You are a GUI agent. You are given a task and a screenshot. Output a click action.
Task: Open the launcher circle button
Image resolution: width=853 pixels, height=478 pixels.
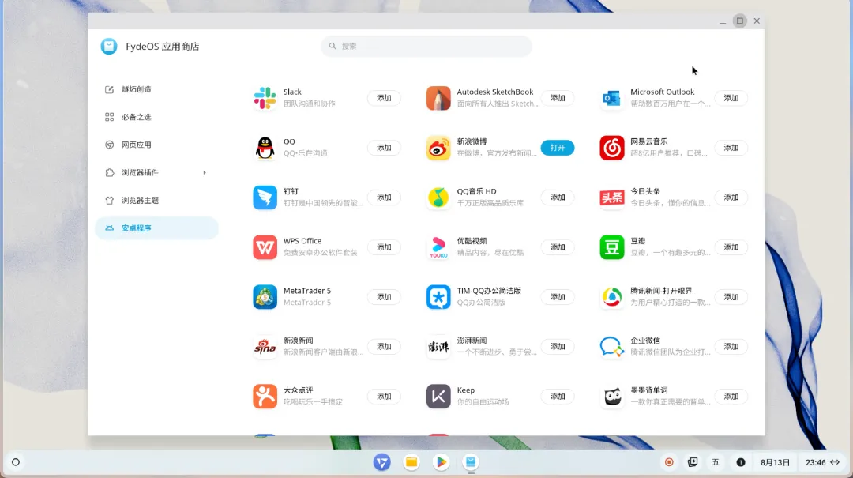click(x=16, y=462)
